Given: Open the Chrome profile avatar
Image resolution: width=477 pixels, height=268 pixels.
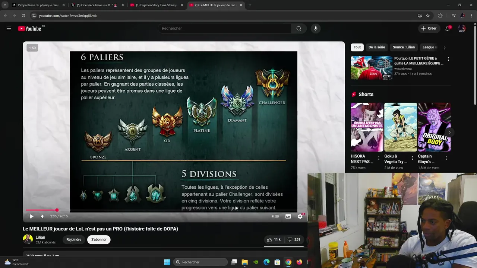Looking at the screenshot, I should tap(462, 16).
